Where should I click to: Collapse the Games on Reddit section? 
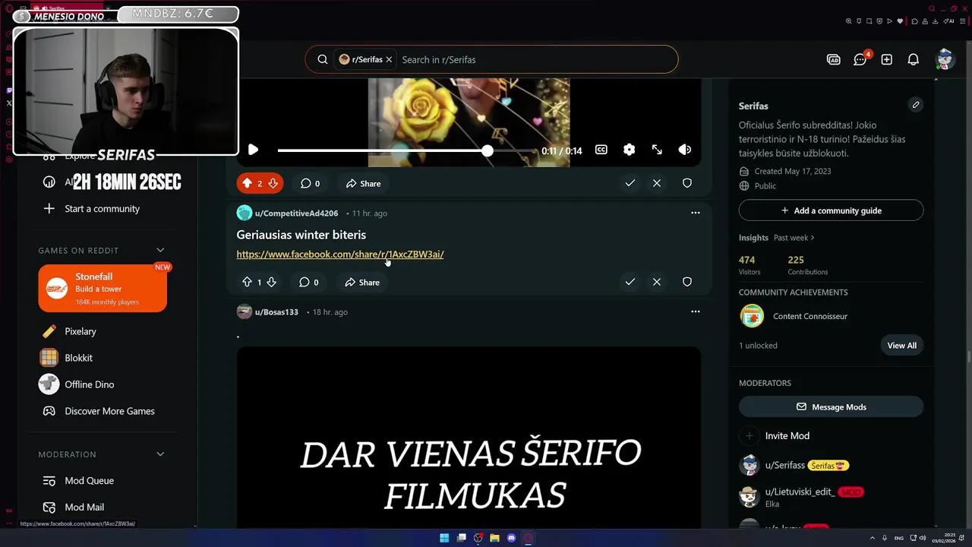[x=160, y=250]
